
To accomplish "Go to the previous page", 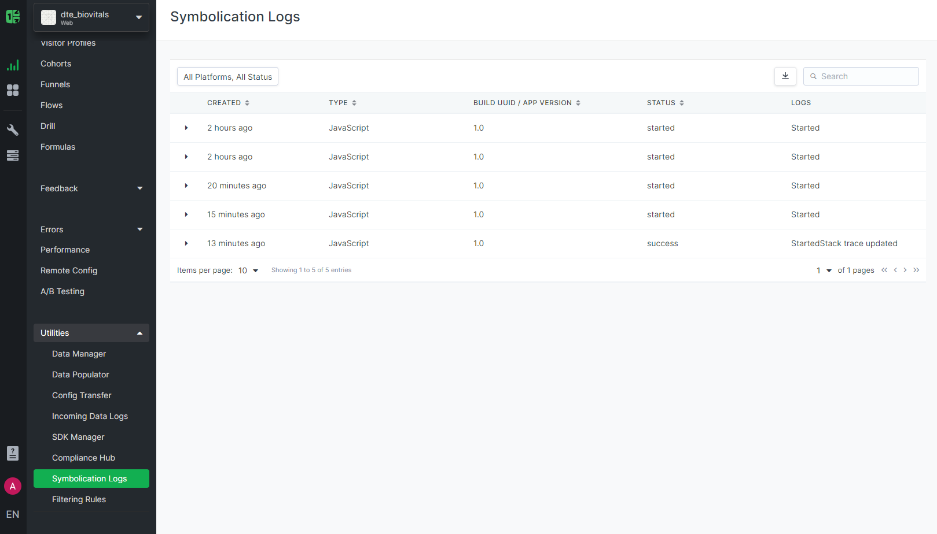I will point(895,270).
